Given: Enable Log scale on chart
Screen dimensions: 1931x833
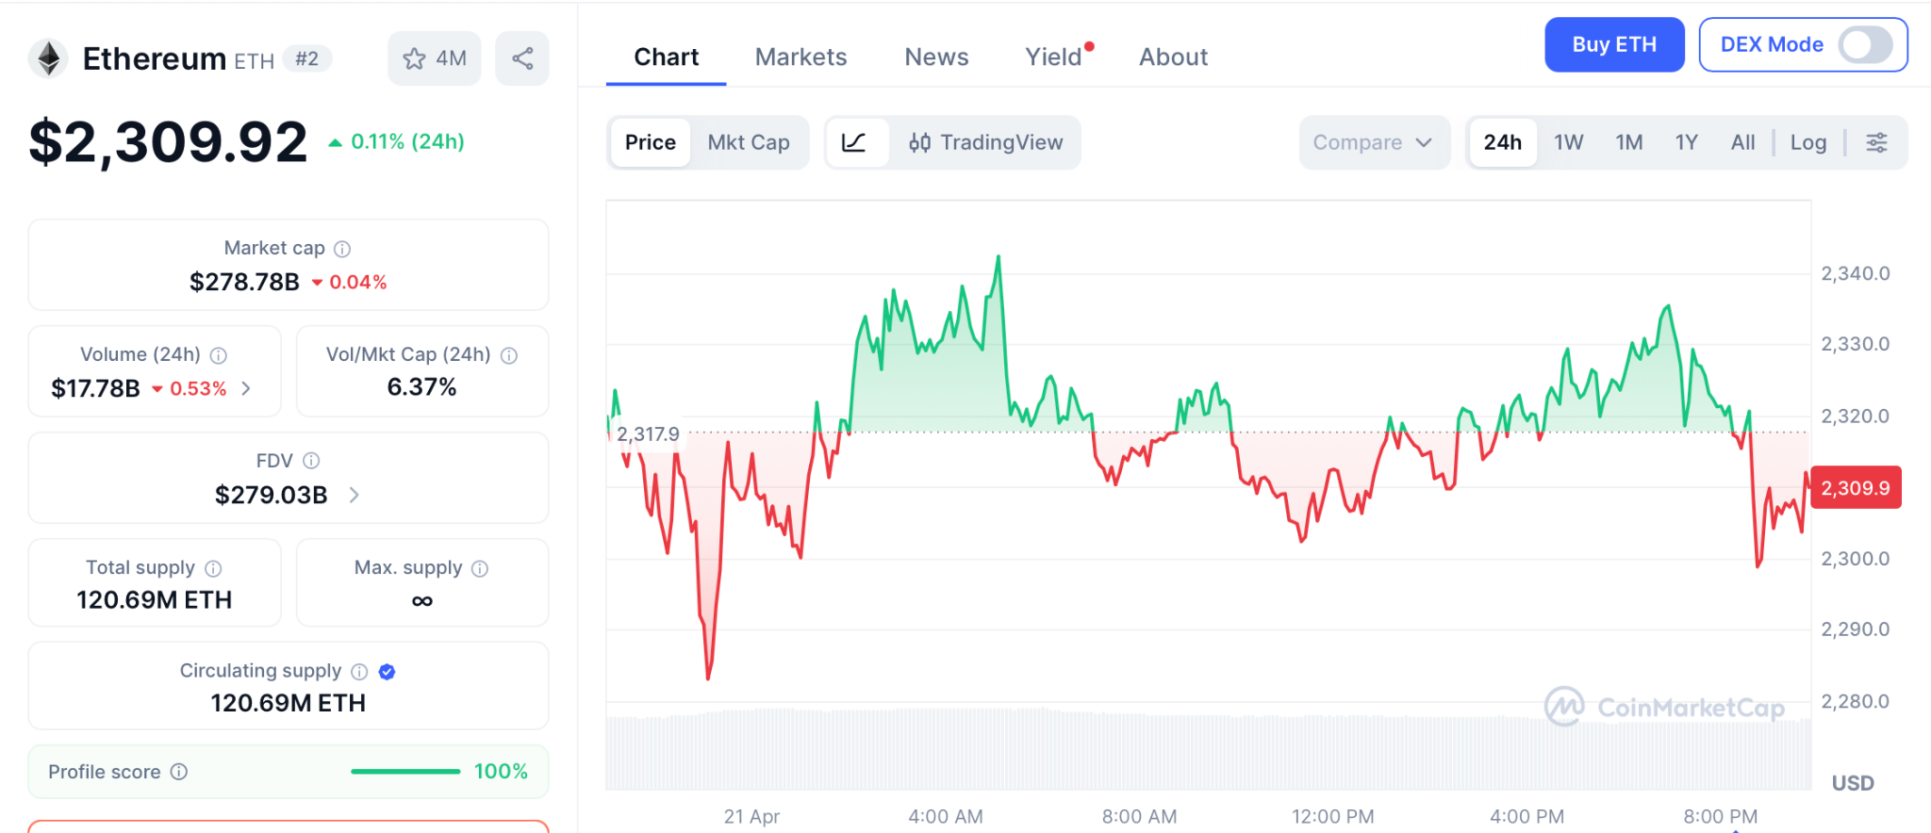Looking at the screenshot, I should tap(1807, 142).
